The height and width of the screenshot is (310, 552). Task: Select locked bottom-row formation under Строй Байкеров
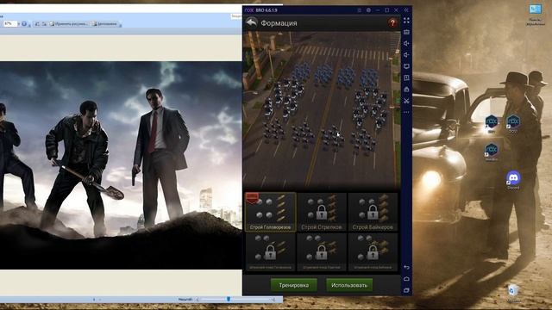pos(373,252)
